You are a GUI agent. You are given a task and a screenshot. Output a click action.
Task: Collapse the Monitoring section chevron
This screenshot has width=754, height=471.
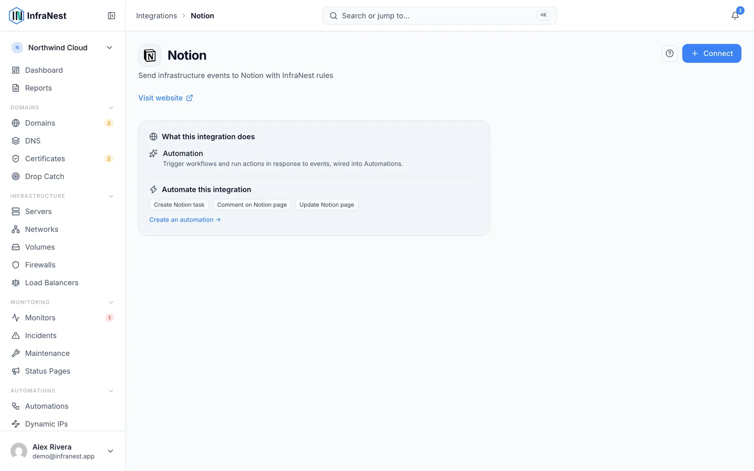(111, 302)
